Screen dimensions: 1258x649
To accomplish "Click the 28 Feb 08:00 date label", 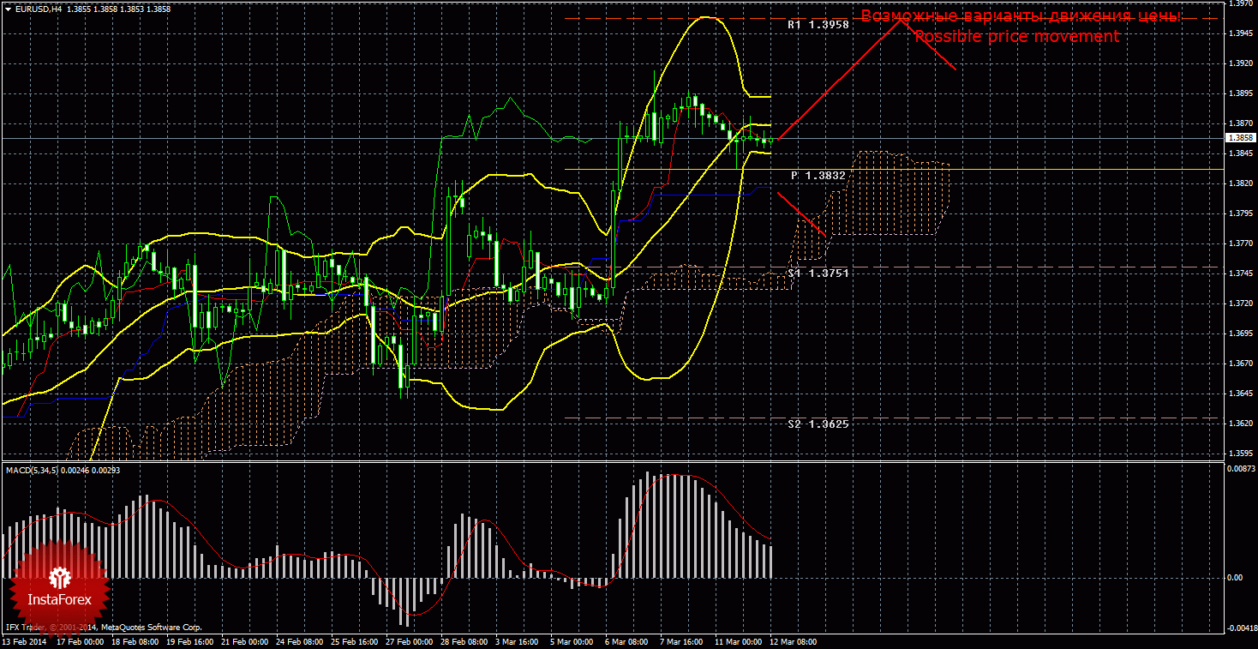I will (x=464, y=641).
